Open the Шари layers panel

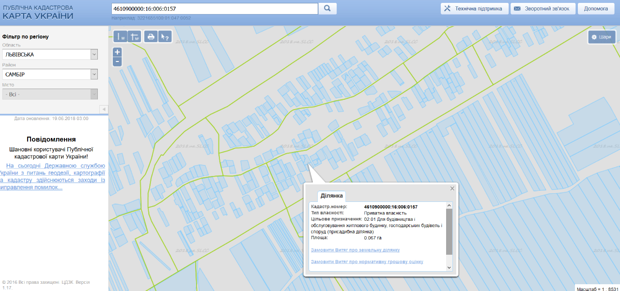click(602, 37)
